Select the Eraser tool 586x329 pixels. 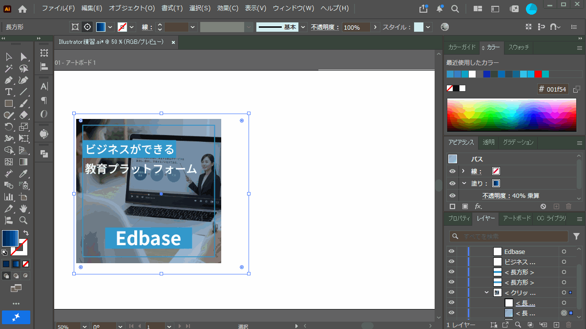(x=23, y=116)
